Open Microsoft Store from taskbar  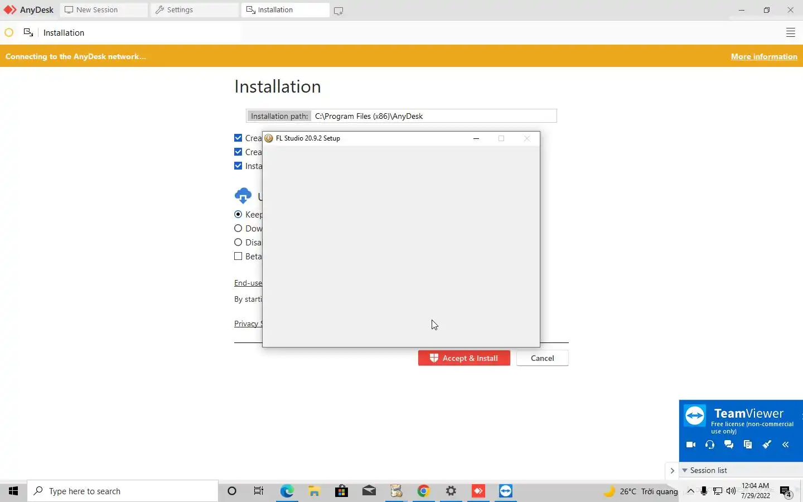click(341, 491)
